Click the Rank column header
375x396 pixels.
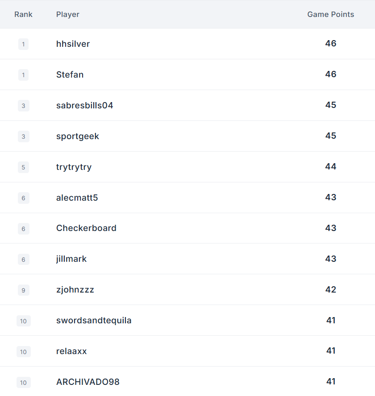(x=23, y=14)
